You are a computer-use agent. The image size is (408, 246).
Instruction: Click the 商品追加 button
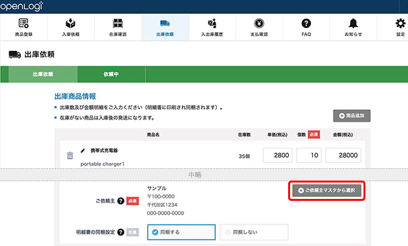coord(352,116)
